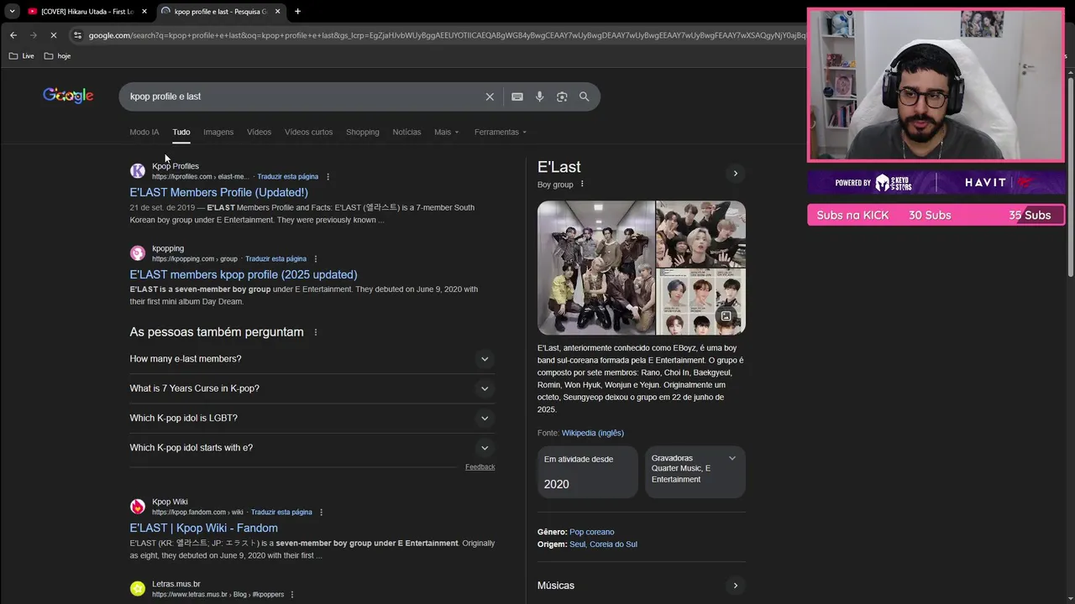Screen dimensions: 1075x604
Task: Open the 'Pop coreano' genre link
Action: pos(592,532)
